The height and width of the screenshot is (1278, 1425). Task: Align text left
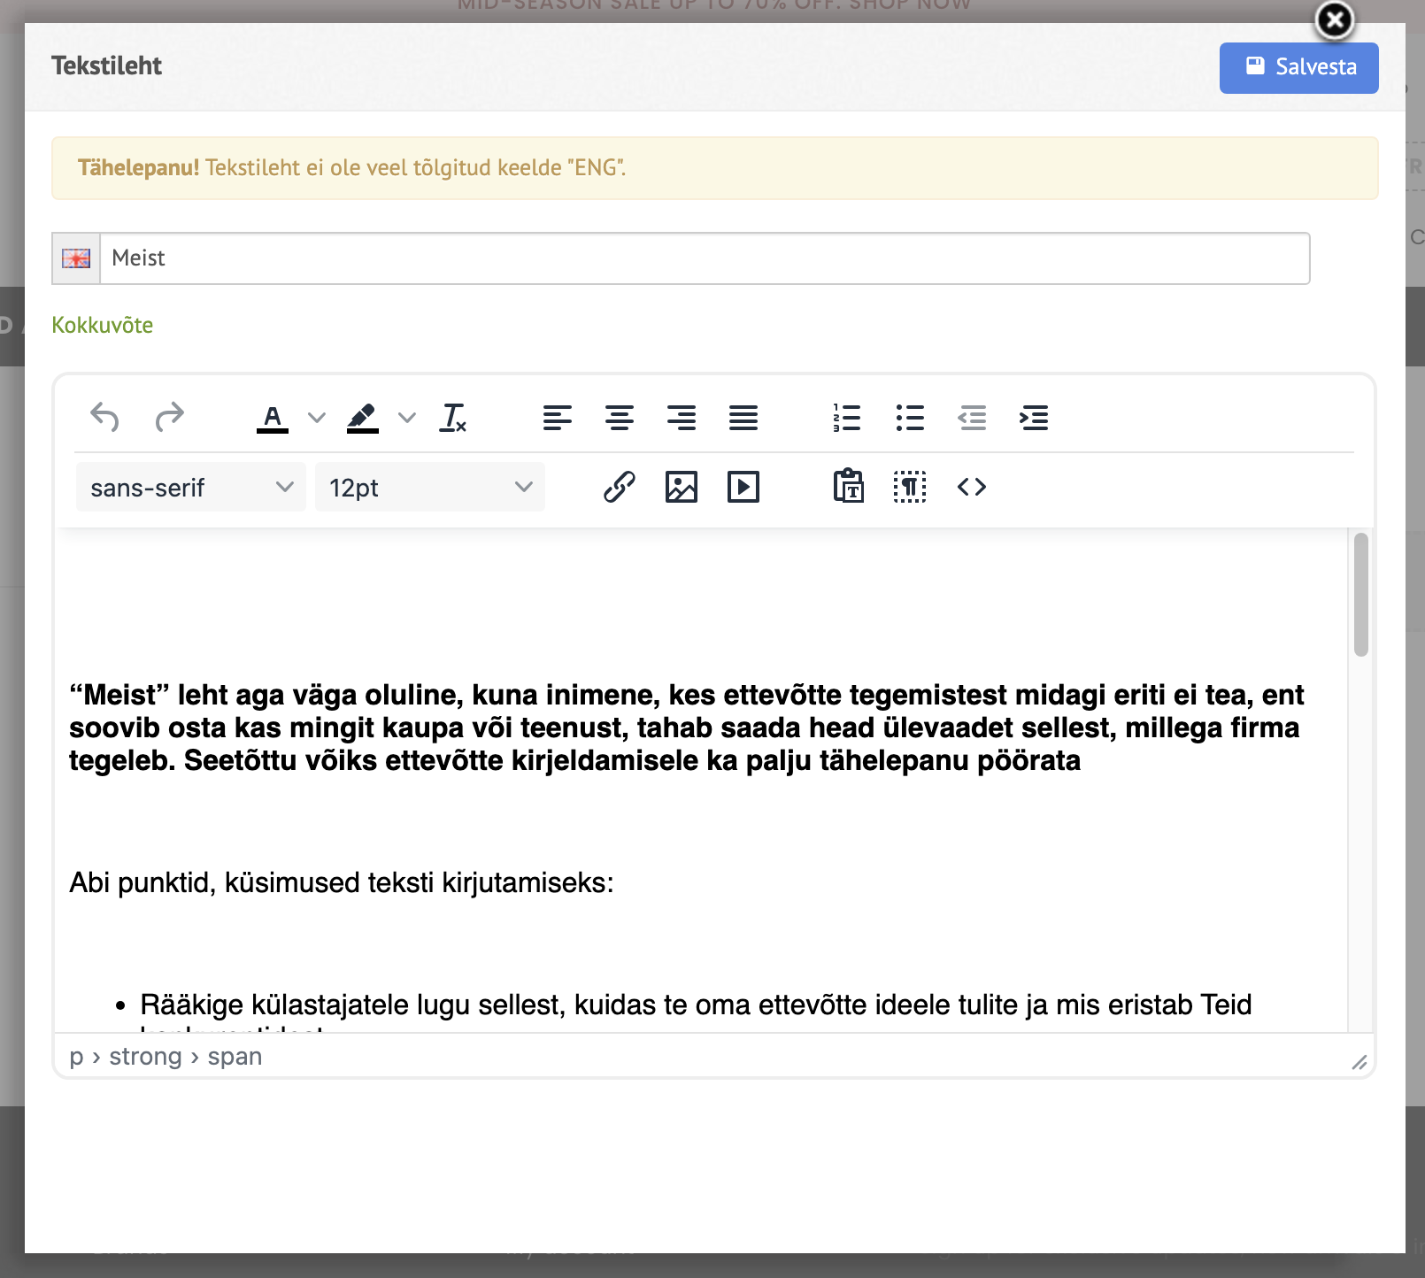point(558,417)
